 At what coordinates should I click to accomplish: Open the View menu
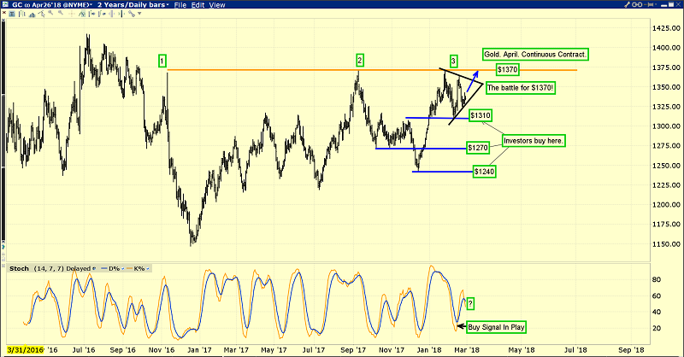click(218, 5)
